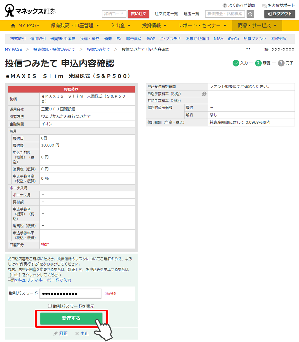Click the Monex Securities logo
The image size is (299, 342).
[x=31, y=11]
